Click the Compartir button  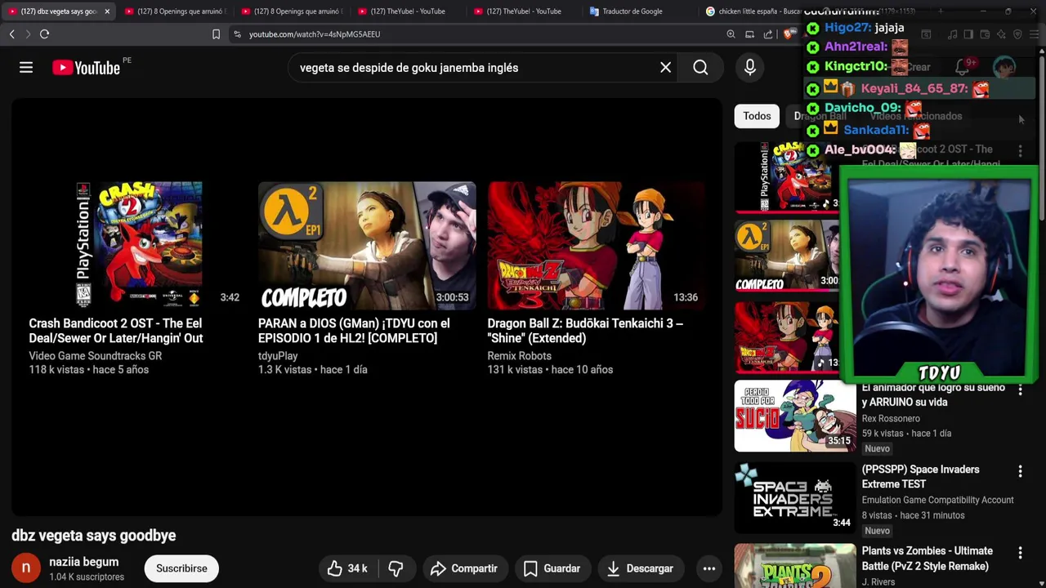coord(464,568)
